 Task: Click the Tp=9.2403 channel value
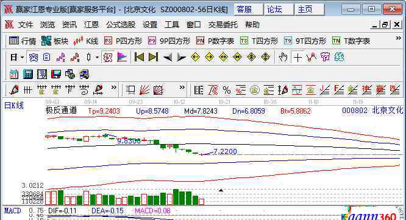pyautogui.click(x=104, y=111)
